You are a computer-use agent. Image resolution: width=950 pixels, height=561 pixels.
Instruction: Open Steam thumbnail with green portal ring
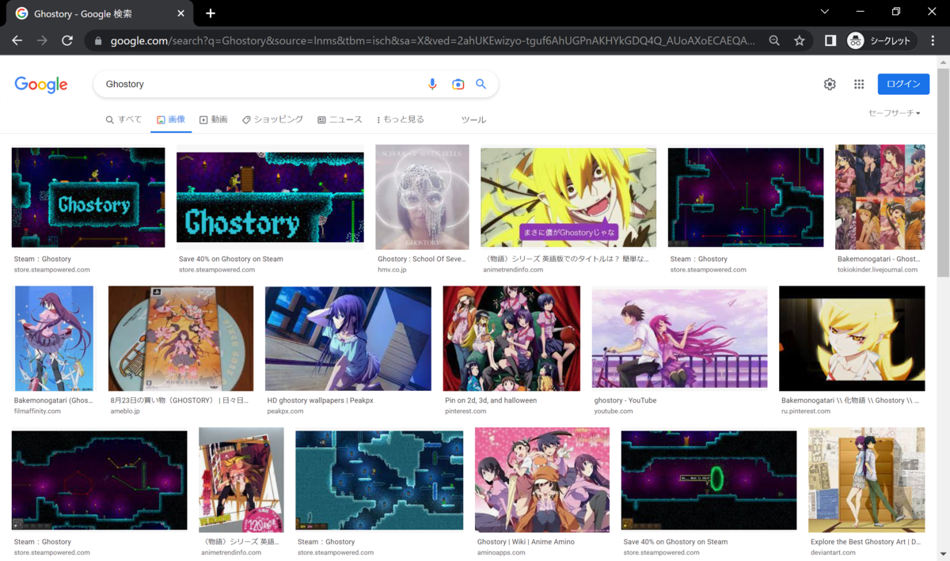tap(709, 480)
